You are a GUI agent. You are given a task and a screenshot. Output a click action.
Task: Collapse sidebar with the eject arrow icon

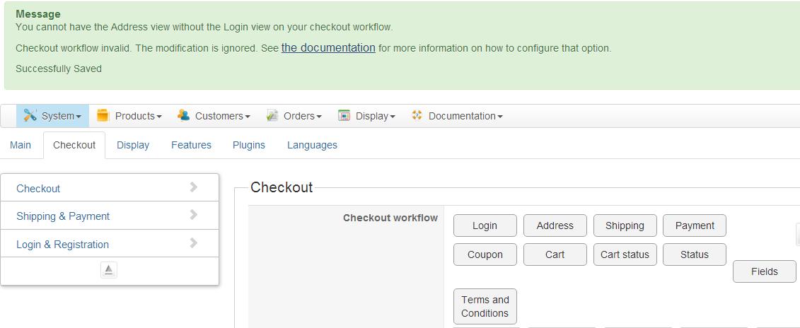click(109, 270)
